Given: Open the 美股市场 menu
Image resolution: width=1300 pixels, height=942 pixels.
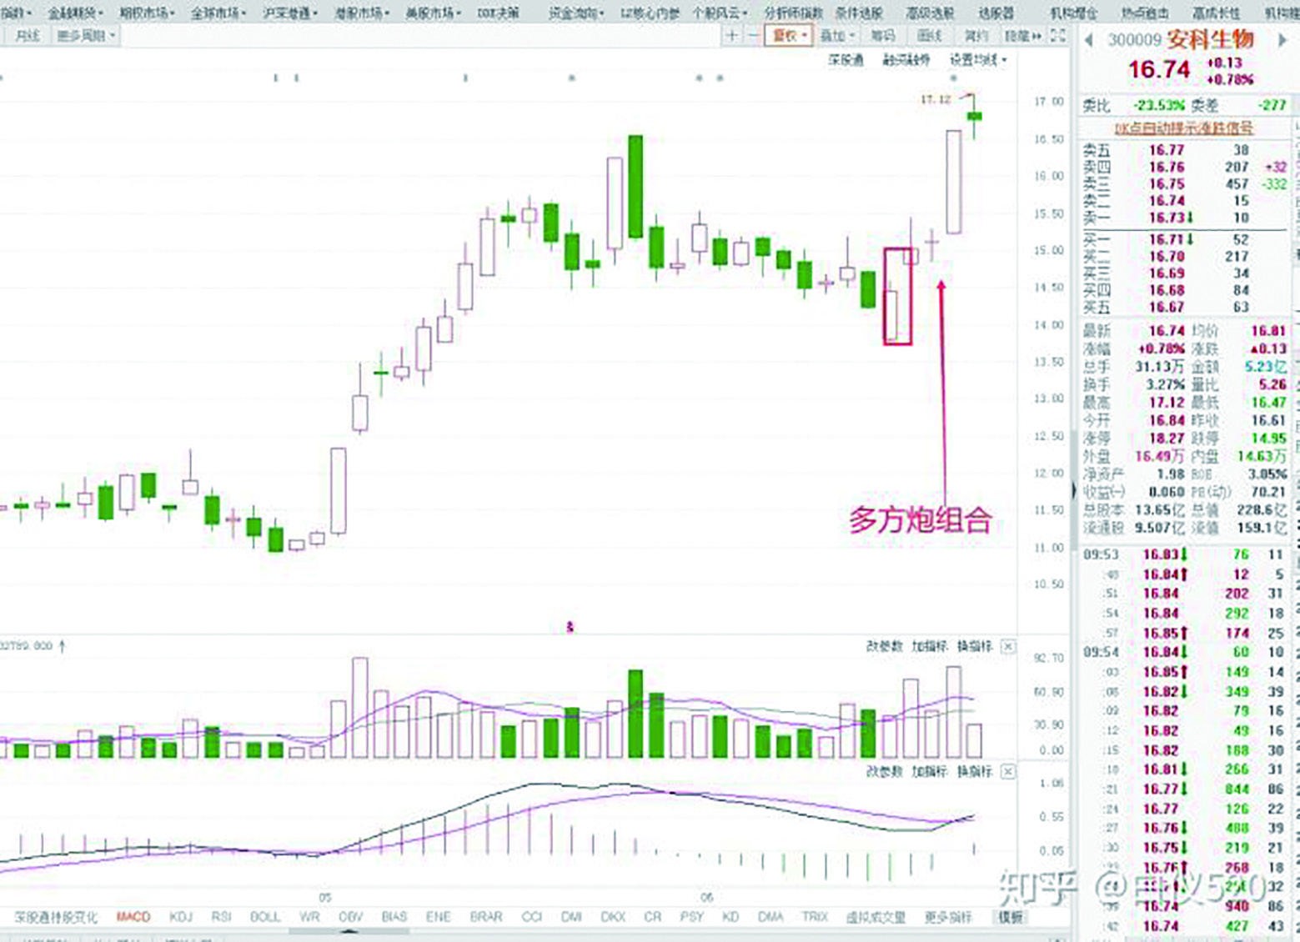Looking at the screenshot, I should coord(430,13).
